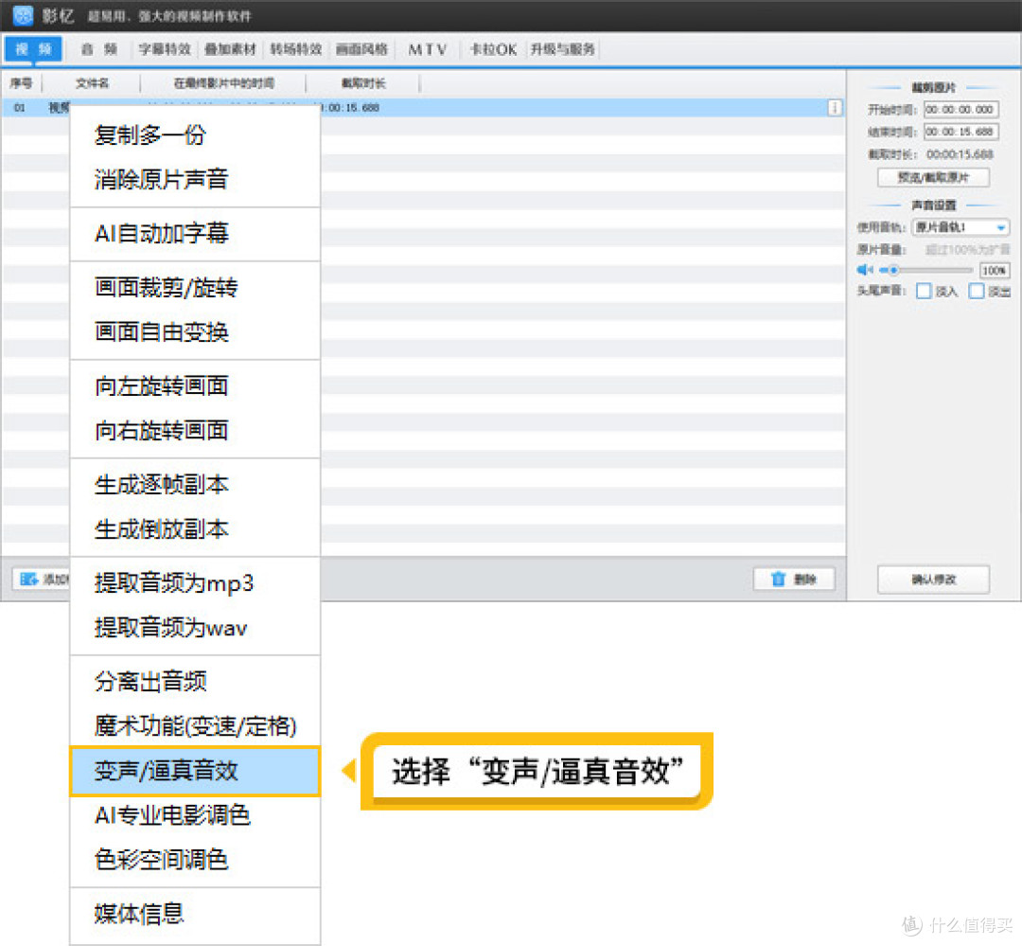Click the 结束时间 end time field
This screenshot has width=1022, height=946.
tap(960, 132)
